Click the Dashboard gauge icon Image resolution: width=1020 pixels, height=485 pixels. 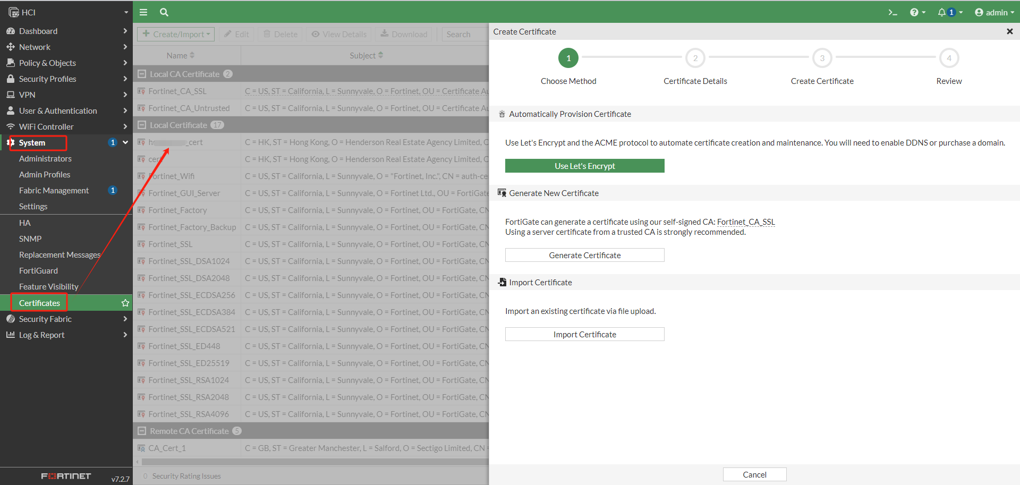pyautogui.click(x=11, y=31)
